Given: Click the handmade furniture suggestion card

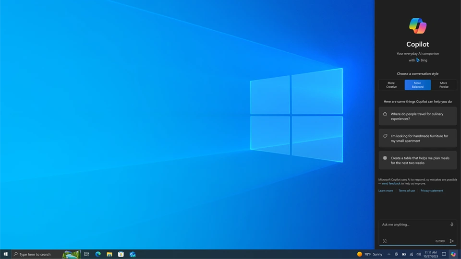Looking at the screenshot, I should pos(417,138).
